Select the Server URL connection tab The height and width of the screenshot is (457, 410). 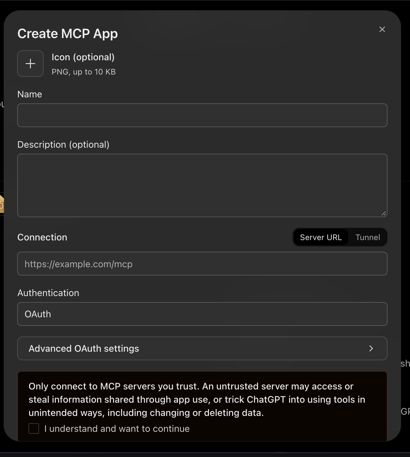[321, 237]
